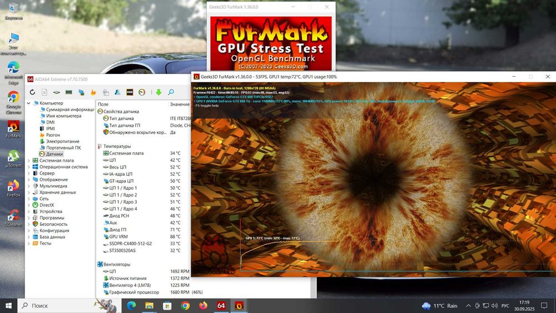This screenshot has width=556, height=313.
Task: Open the Recycle Bin desktop icon
Action: (13, 11)
